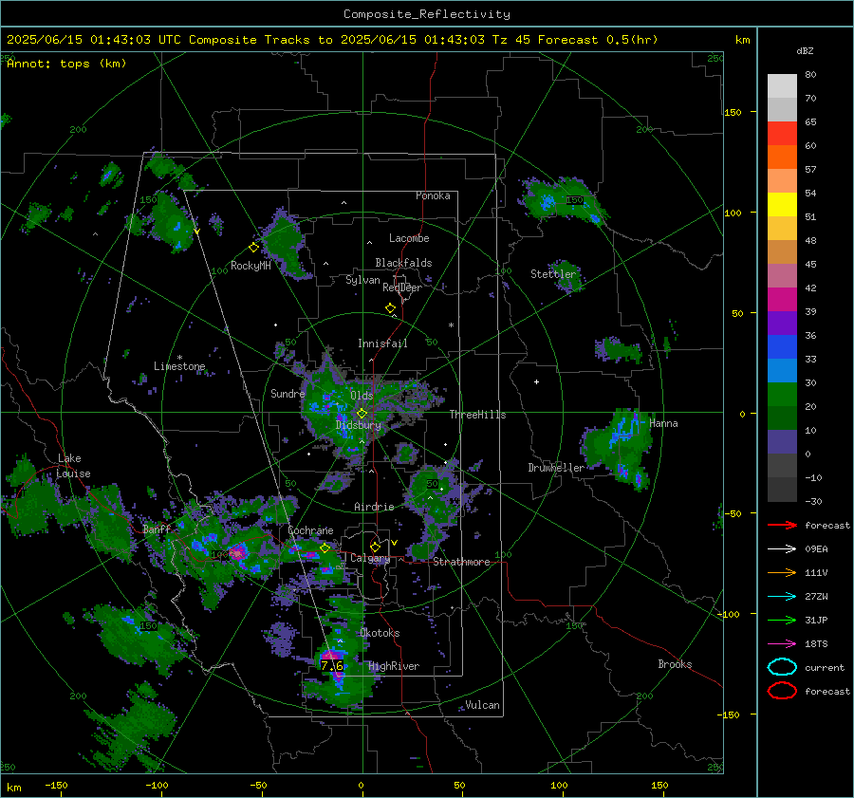The width and height of the screenshot is (854, 798).
Task: Click the Lacombe label
Action: [x=409, y=238]
